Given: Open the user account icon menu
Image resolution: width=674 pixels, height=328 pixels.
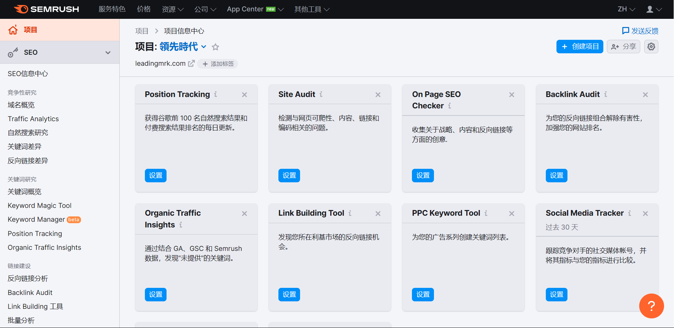Looking at the screenshot, I should tap(654, 9).
